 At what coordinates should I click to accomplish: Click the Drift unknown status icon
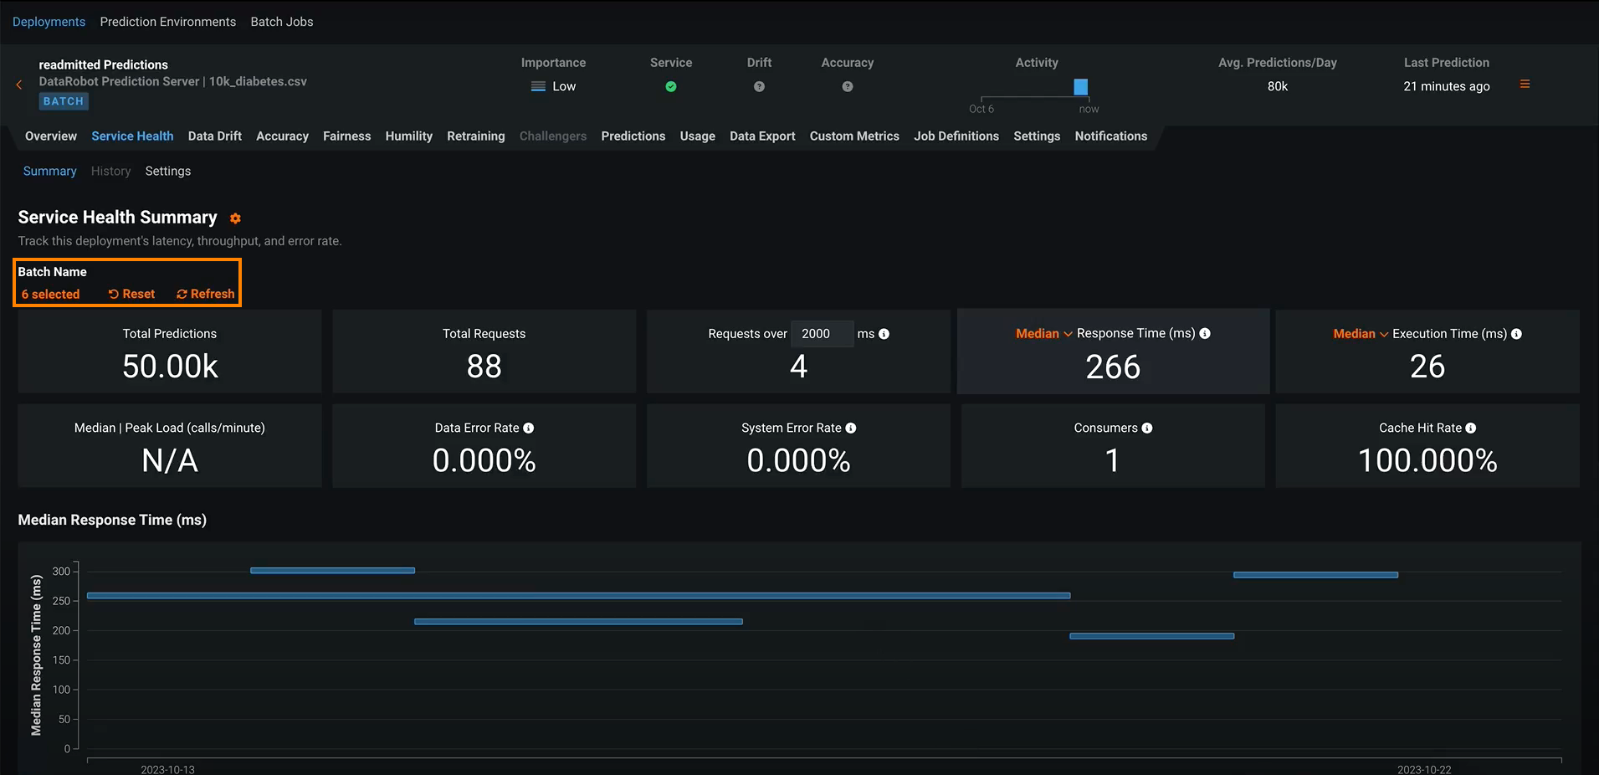(759, 87)
